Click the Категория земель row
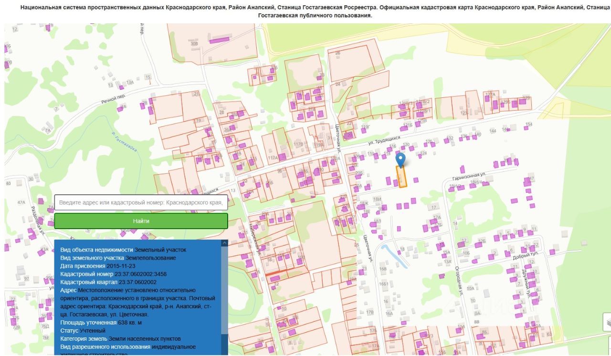Screen dimensions: 611x356 (x=120, y=339)
